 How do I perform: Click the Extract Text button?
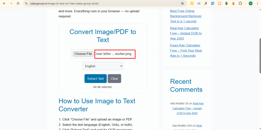(x=96, y=79)
